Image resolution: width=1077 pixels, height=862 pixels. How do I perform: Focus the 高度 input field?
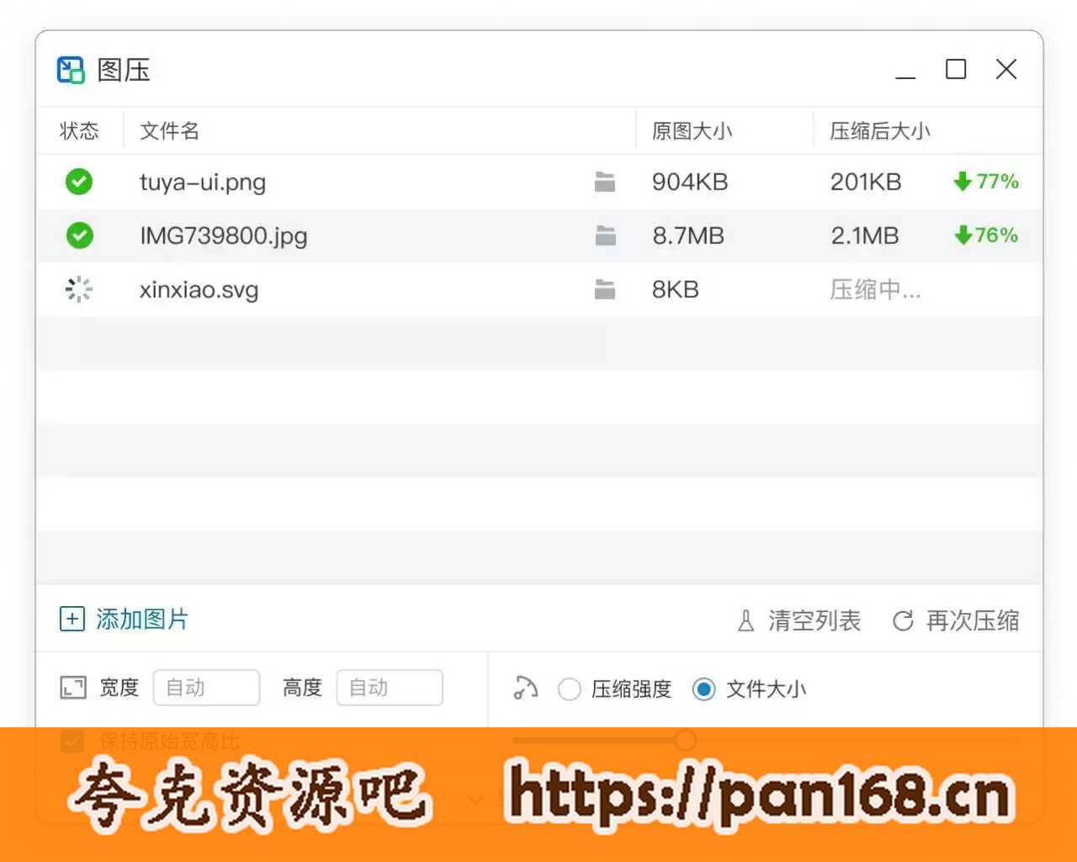click(x=390, y=688)
